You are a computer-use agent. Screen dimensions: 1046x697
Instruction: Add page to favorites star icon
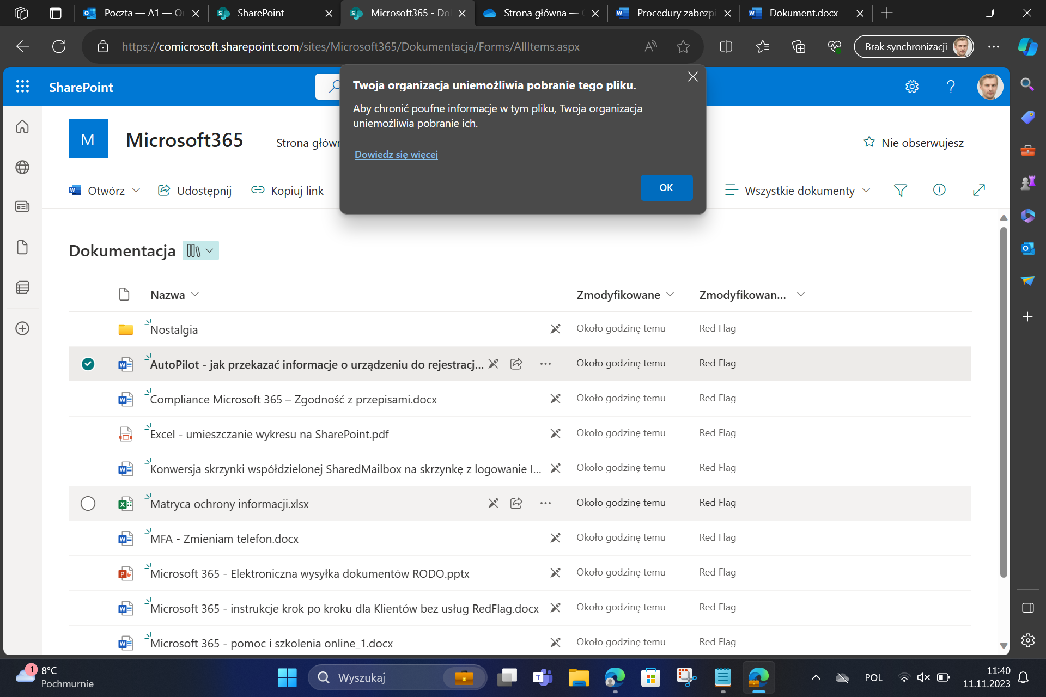[683, 47]
